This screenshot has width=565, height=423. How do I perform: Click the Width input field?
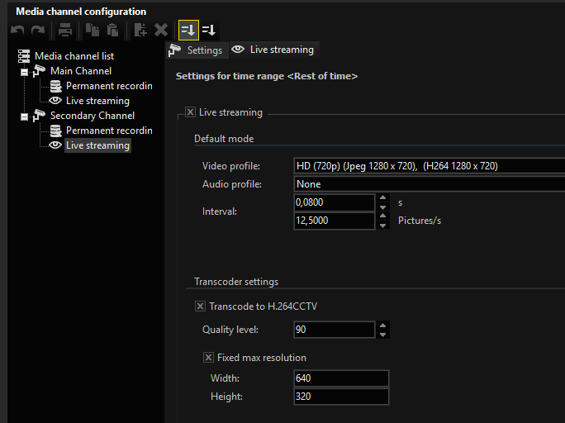click(341, 378)
